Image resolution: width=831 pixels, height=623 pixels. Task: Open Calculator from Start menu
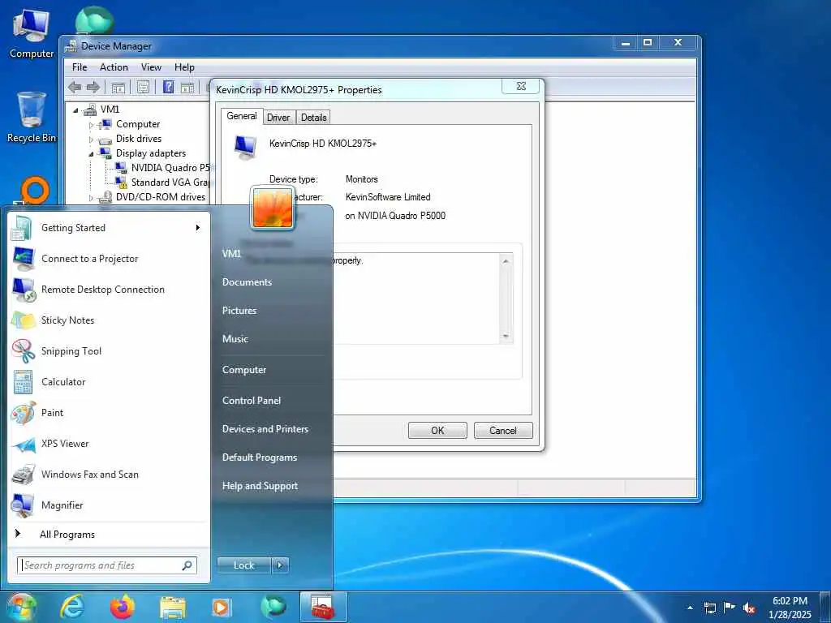tap(108, 382)
